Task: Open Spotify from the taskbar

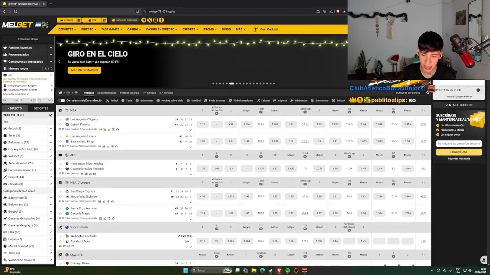Action: coord(287,270)
